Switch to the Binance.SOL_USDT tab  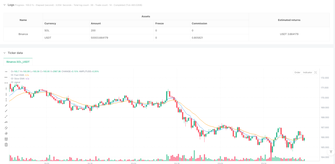[x=18, y=62]
